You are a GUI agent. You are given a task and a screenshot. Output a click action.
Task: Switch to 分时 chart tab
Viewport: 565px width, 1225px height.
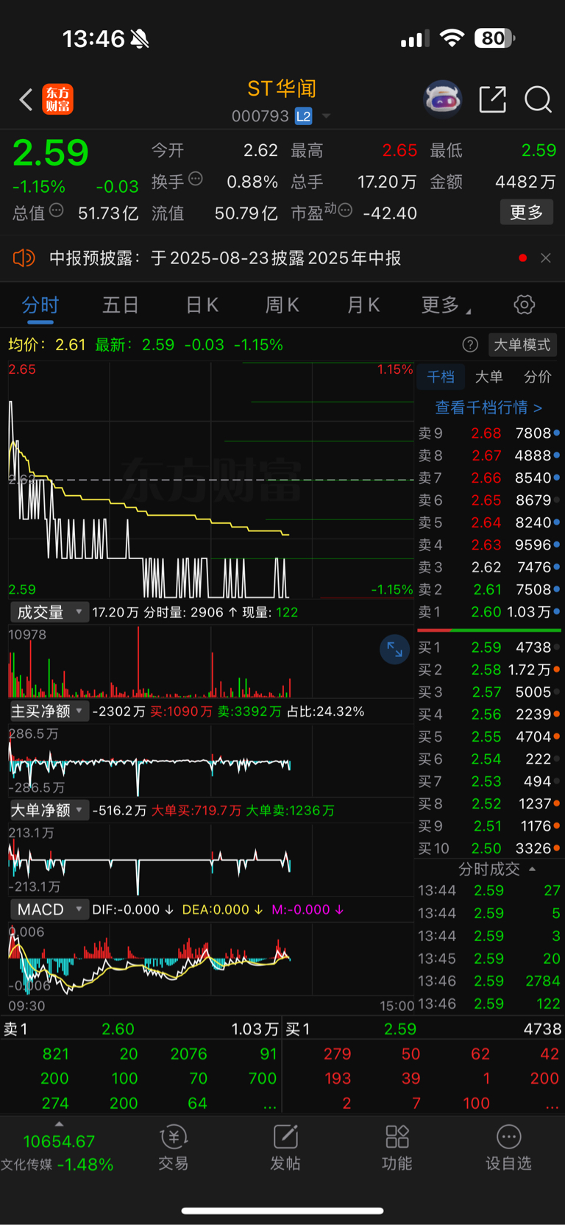pos(40,305)
